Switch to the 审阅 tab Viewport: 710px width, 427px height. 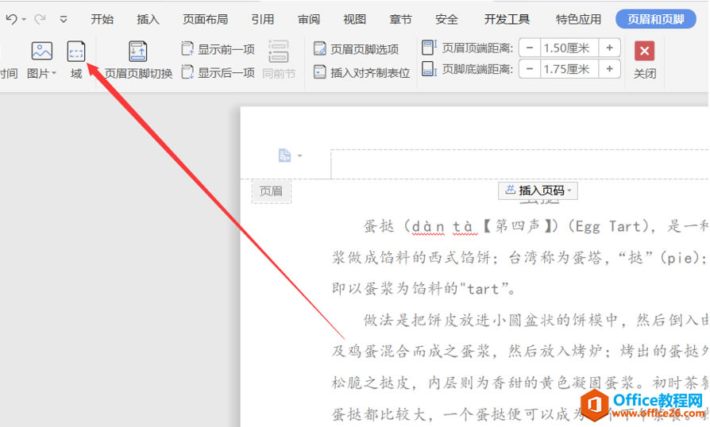[309, 20]
